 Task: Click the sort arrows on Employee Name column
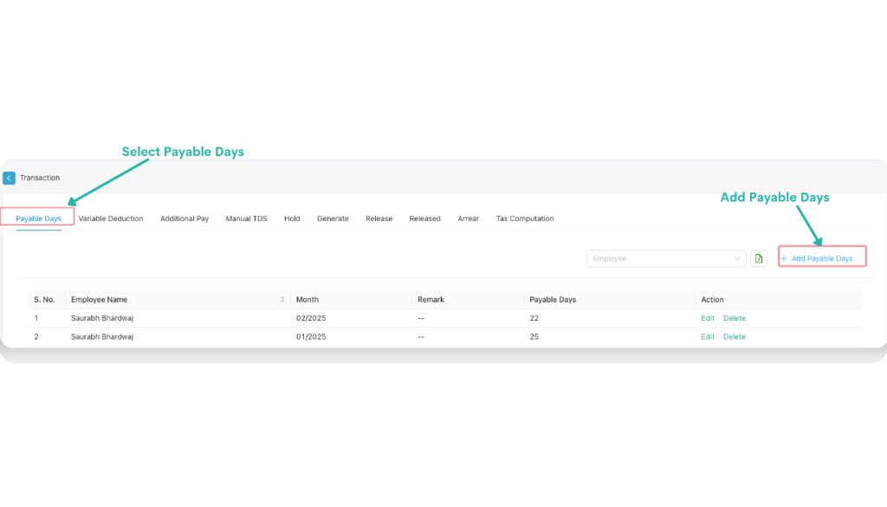[282, 299]
